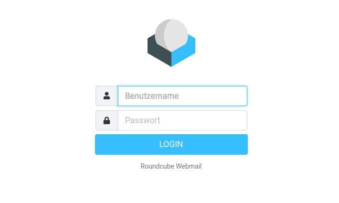Click the grey sphere in the logo
The image size is (339, 203).
(x=171, y=34)
